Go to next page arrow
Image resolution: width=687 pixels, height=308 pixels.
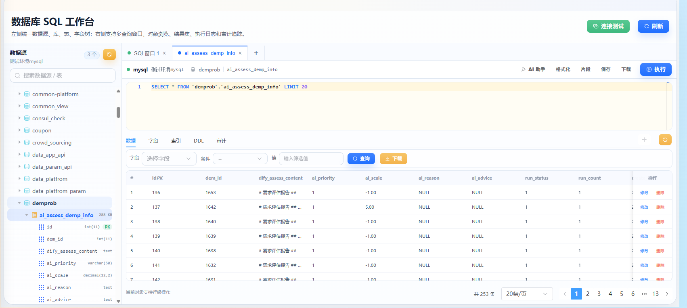[x=667, y=294]
